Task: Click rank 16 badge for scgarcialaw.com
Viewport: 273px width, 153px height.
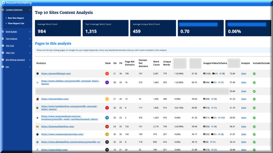Action: coord(107,150)
